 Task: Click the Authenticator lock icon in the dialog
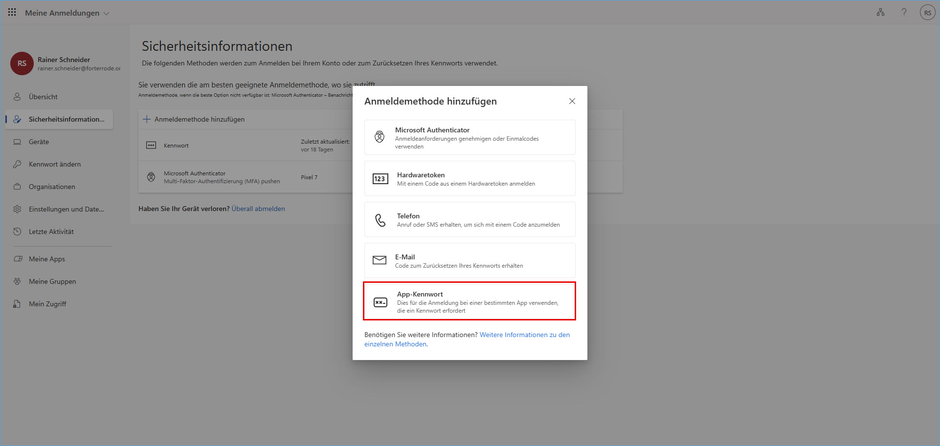pos(380,137)
